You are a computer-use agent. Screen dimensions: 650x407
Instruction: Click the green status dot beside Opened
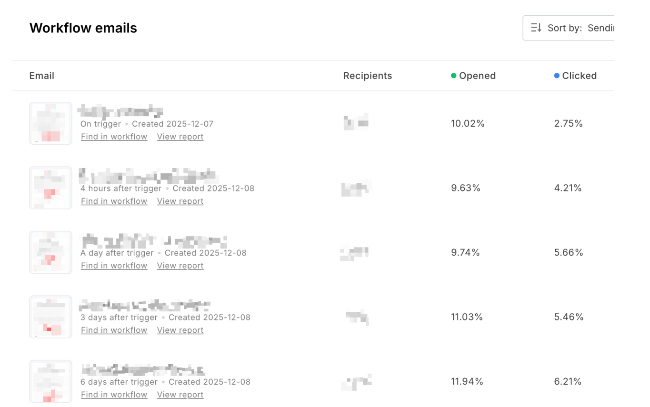coord(453,75)
